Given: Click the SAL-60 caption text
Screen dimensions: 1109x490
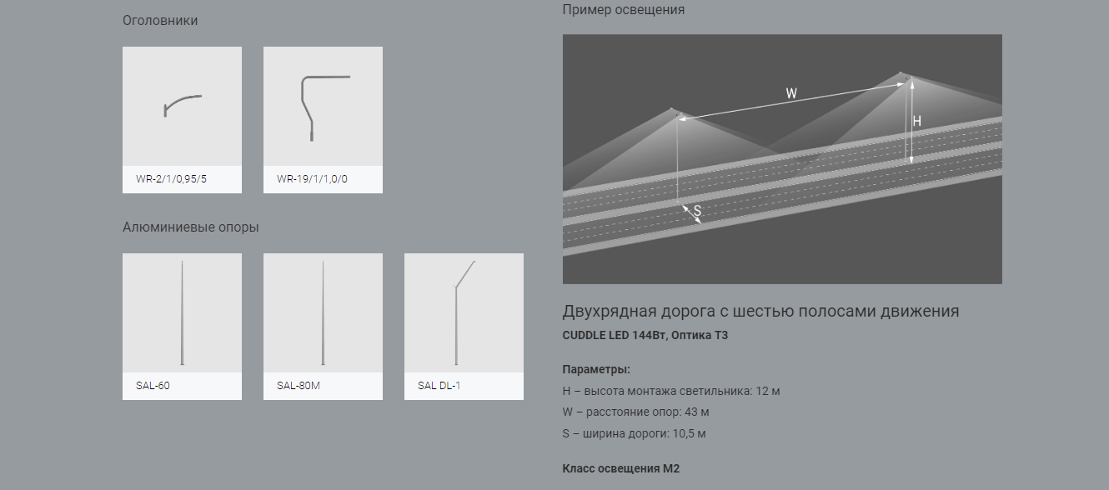Looking at the screenshot, I should click(153, 386).
